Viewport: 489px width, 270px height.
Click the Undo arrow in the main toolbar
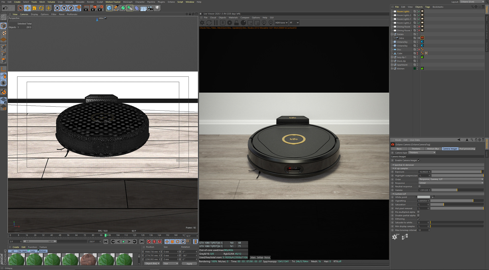pos(5,8)
